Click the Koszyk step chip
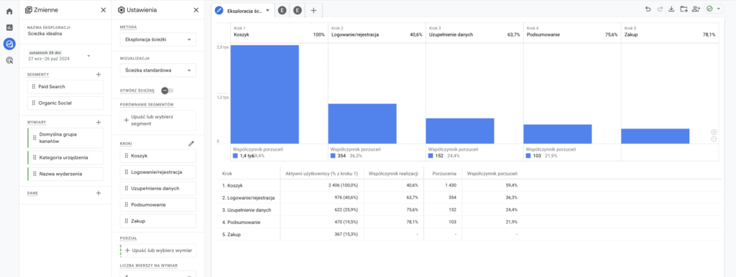Image resolution: width=736 pixels, height=277 pixels. tap(158, 156)
